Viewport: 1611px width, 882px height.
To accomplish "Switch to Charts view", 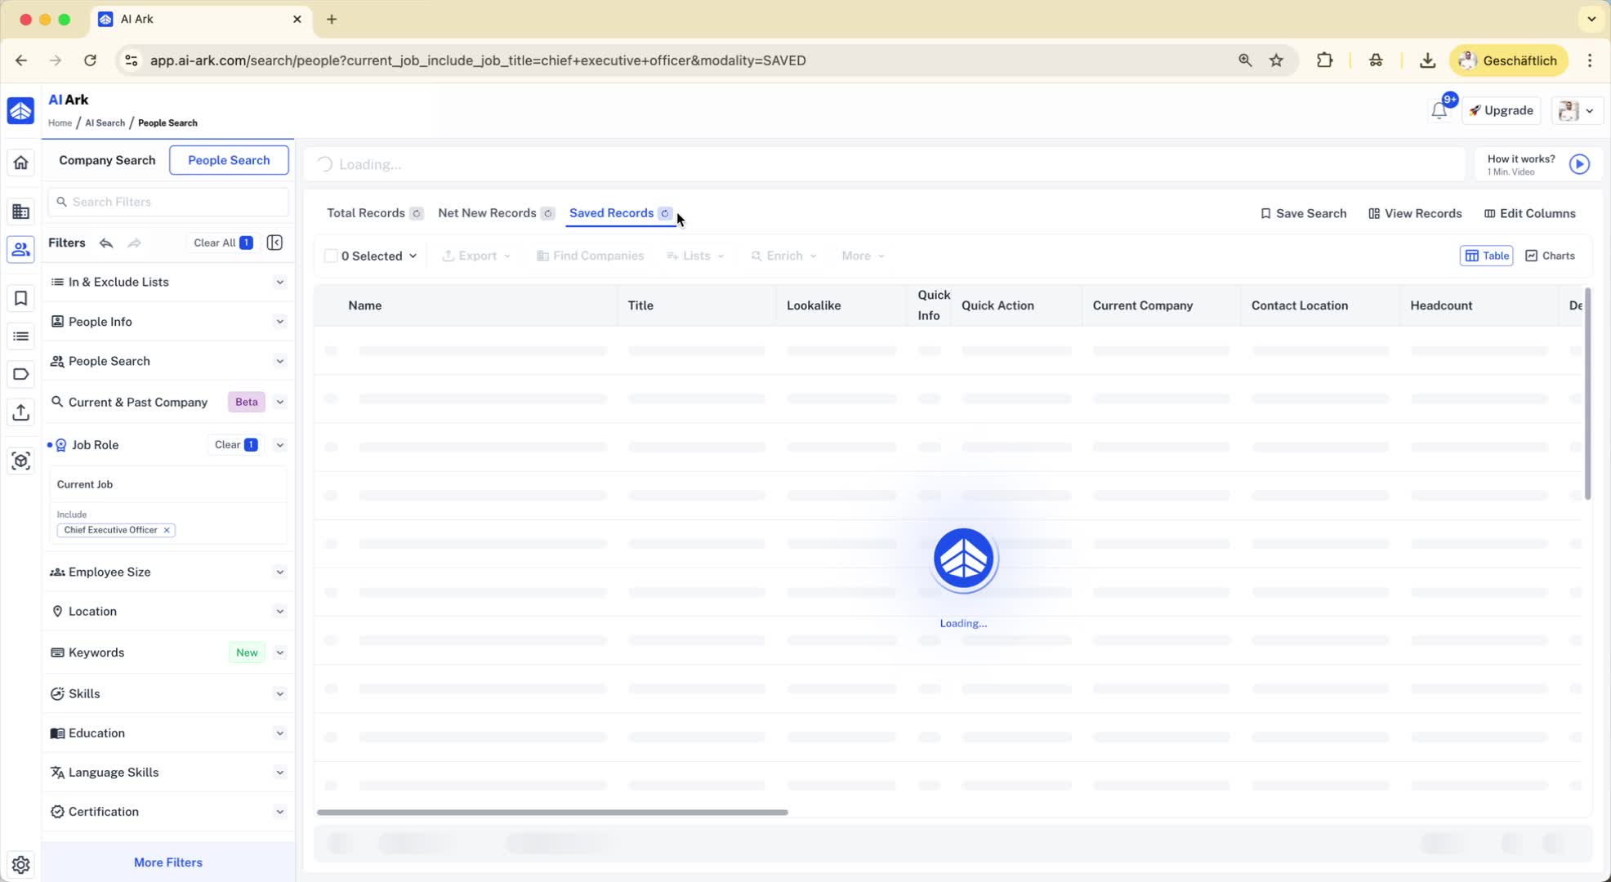I will pyautogui.click(x=1550, y=256).
